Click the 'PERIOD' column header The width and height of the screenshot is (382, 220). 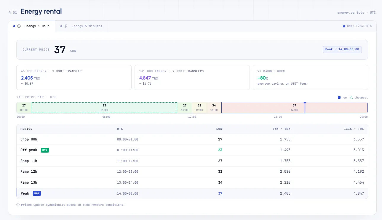click(x=26, y=129)
